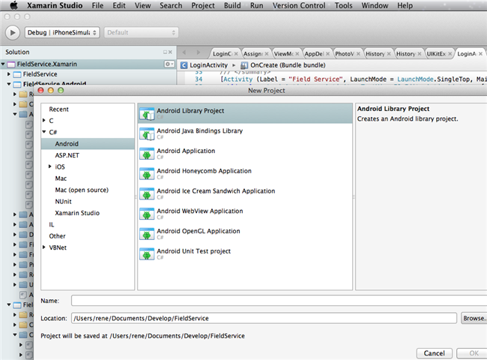
Task: Click the Android WebView Application icon
Action: (147, 214)
